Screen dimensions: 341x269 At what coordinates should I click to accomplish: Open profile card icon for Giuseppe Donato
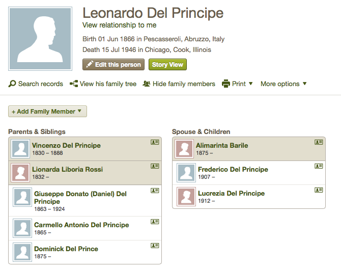click(x=155, y=191)
